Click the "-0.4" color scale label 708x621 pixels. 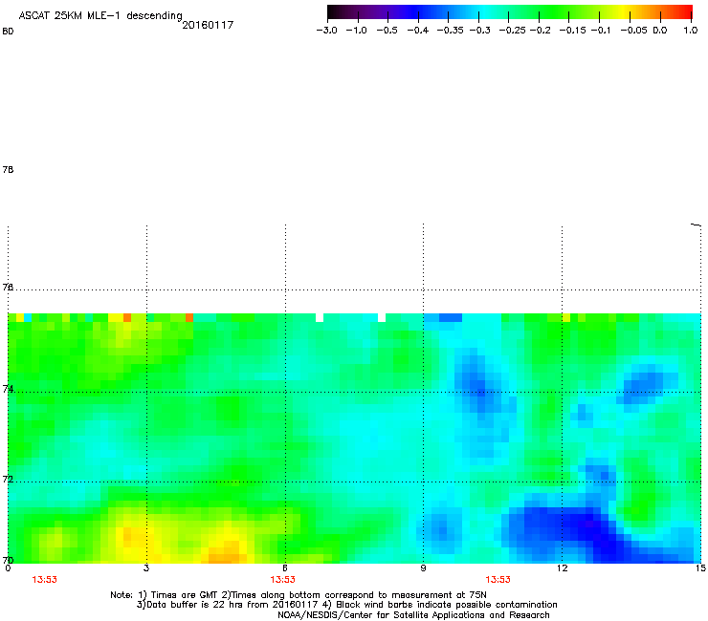pos(418,31)
